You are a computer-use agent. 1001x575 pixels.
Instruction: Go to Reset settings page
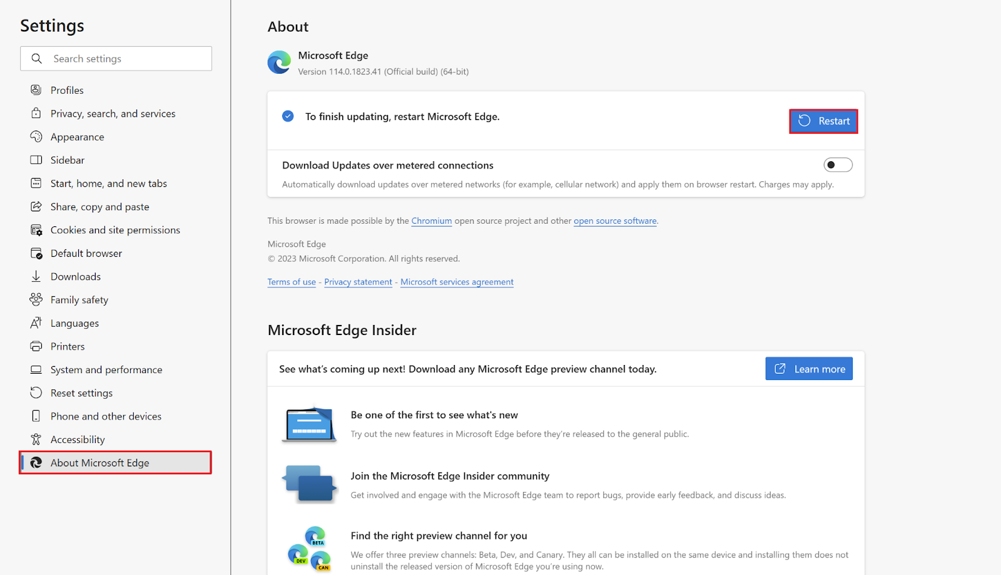click(x=81, y=393)
